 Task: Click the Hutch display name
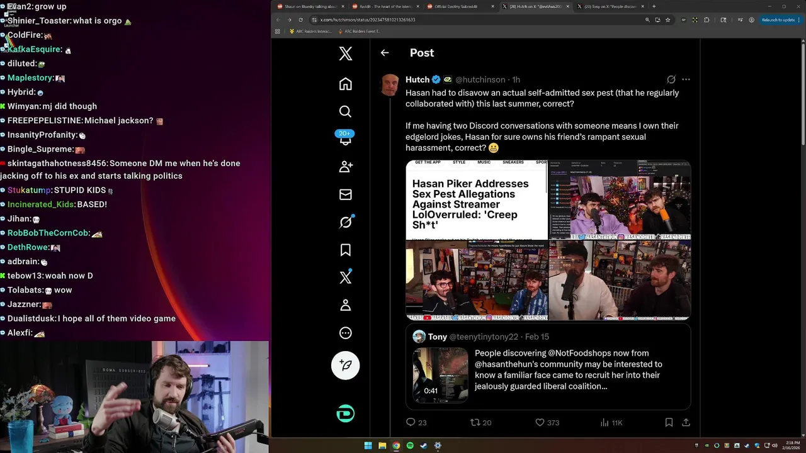tap(417, 79)
